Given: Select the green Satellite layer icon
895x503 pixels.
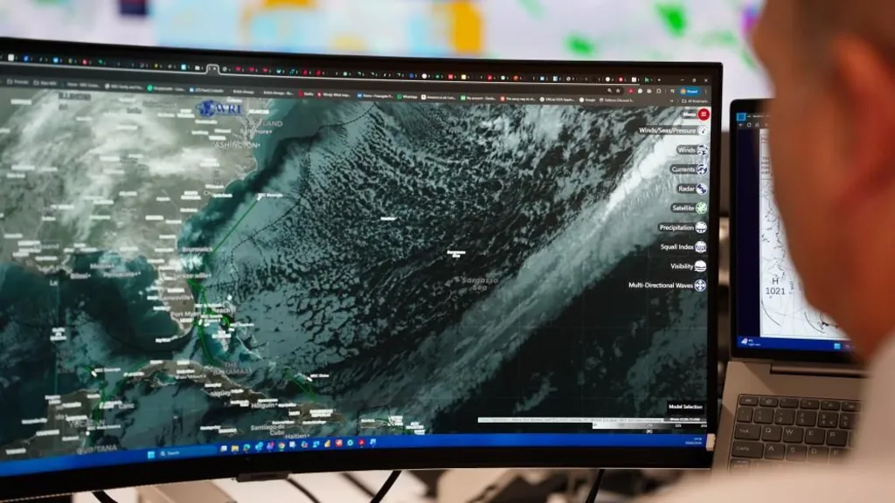Looking at the screenshot, I should point(701,208).
